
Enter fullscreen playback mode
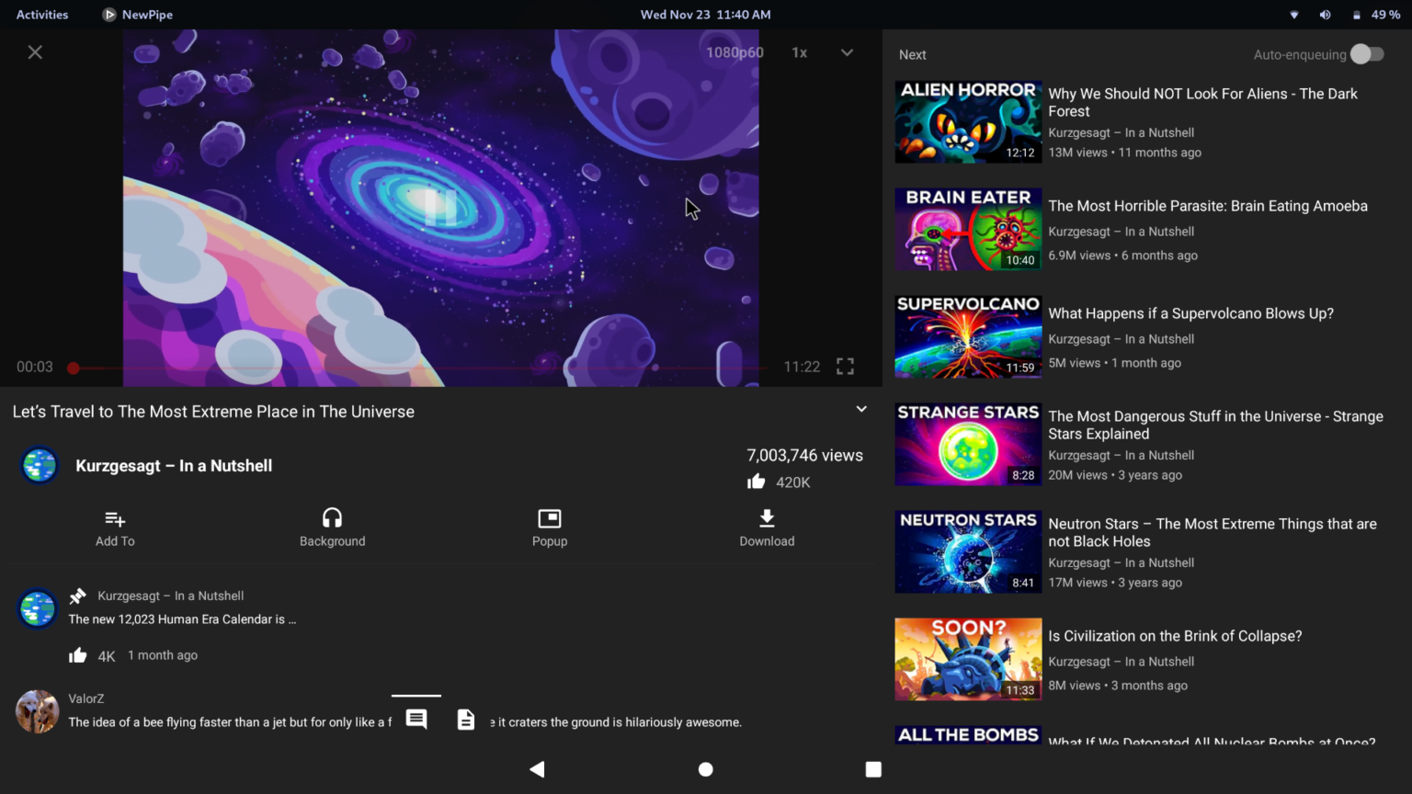click(x=844, y=366)
